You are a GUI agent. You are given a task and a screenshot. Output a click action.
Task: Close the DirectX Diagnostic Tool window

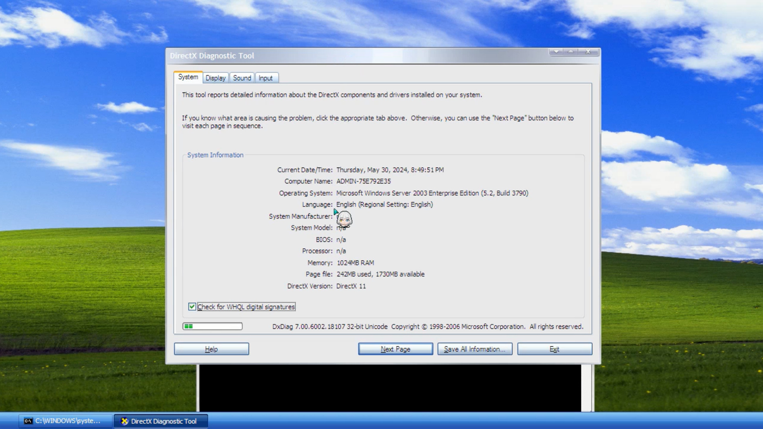tap(588, 52)
